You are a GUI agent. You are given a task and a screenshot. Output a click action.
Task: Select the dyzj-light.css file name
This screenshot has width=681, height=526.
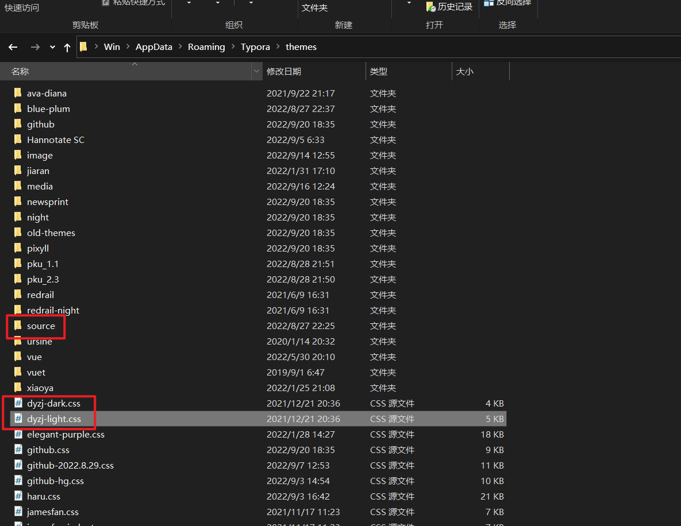54,419
